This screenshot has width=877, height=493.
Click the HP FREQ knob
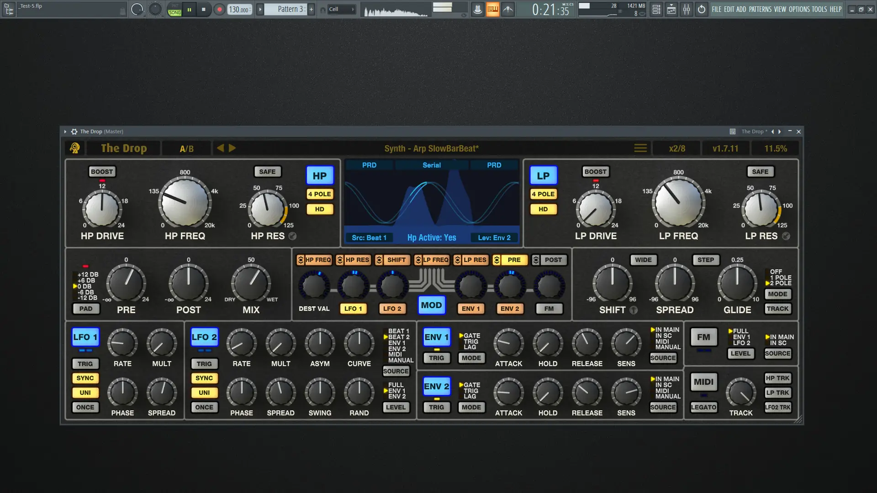(x=185, y=202)
